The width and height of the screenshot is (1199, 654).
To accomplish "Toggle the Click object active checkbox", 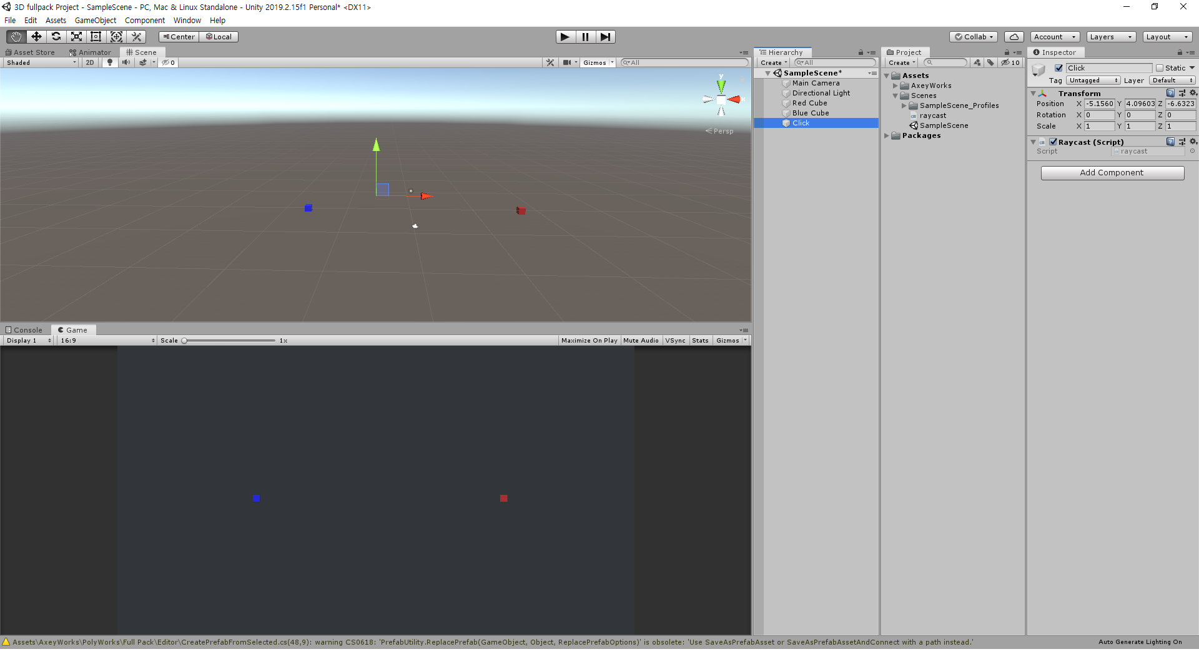I will pos(1058,68).
